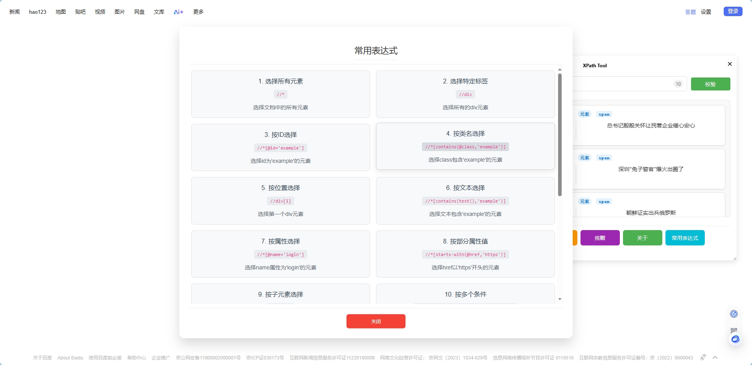The height and width of the screenshot is (365, 752).
Task: Click the blue Baidu assistant floating icon
Action: [735, 339]
